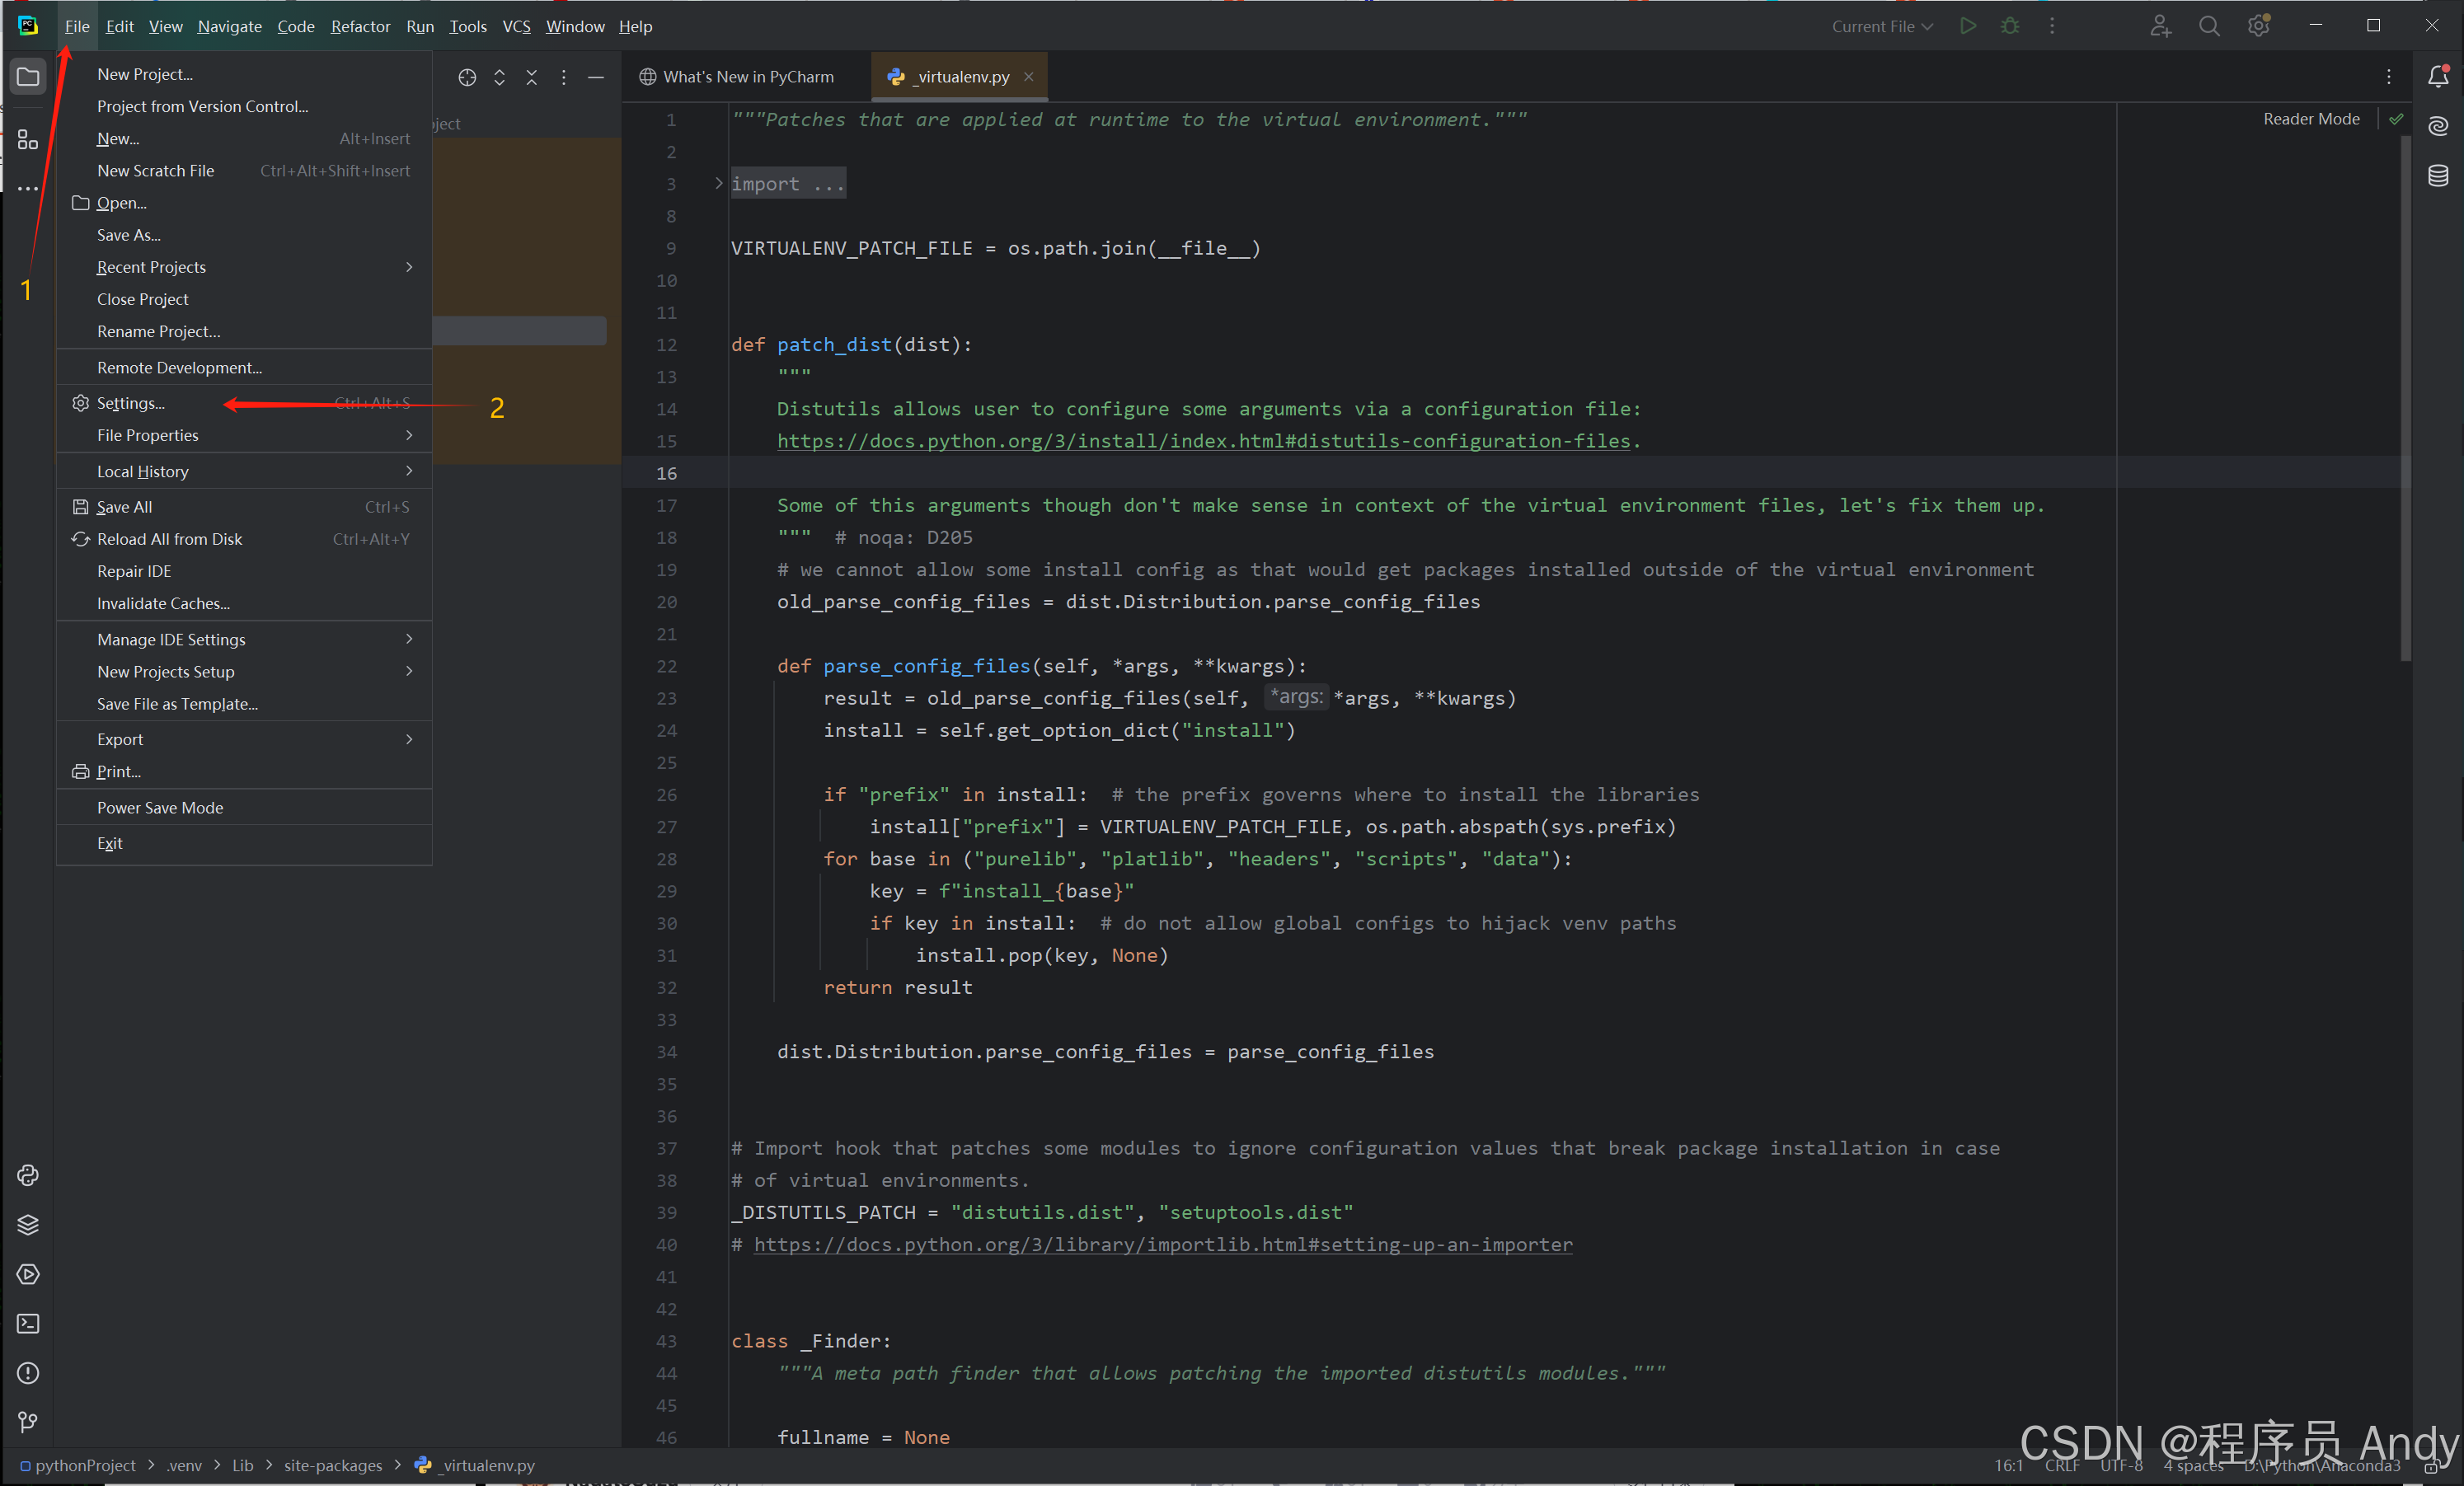Viewport: 2464px width, 1486px height.
Task: Open the Database tool window icon
Action: [2438, 176]
